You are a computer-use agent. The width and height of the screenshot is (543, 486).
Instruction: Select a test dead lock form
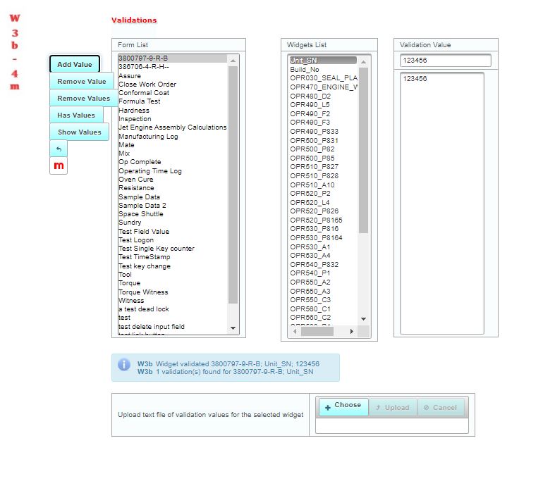point(173,309)
